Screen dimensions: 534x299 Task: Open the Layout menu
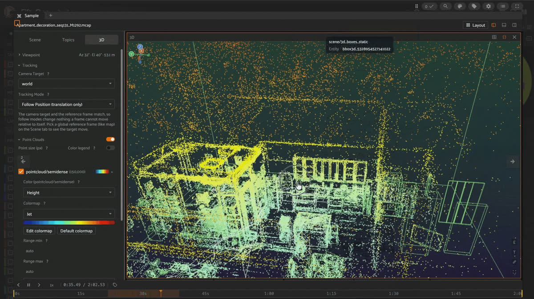coord(476,25)
